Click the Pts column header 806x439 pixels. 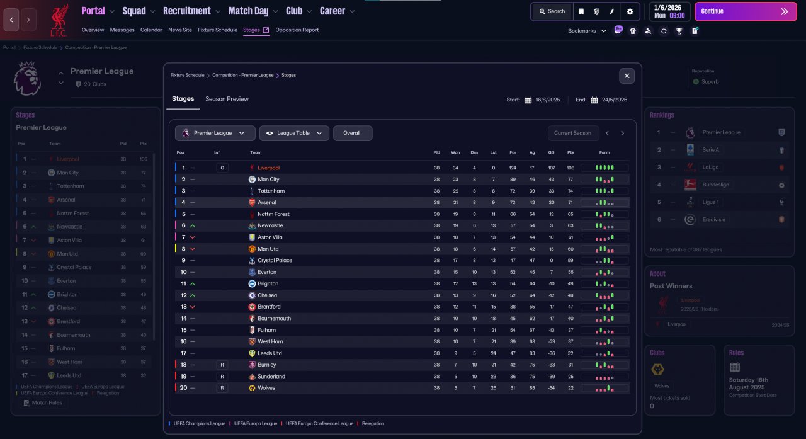click(x=570, y=152)
